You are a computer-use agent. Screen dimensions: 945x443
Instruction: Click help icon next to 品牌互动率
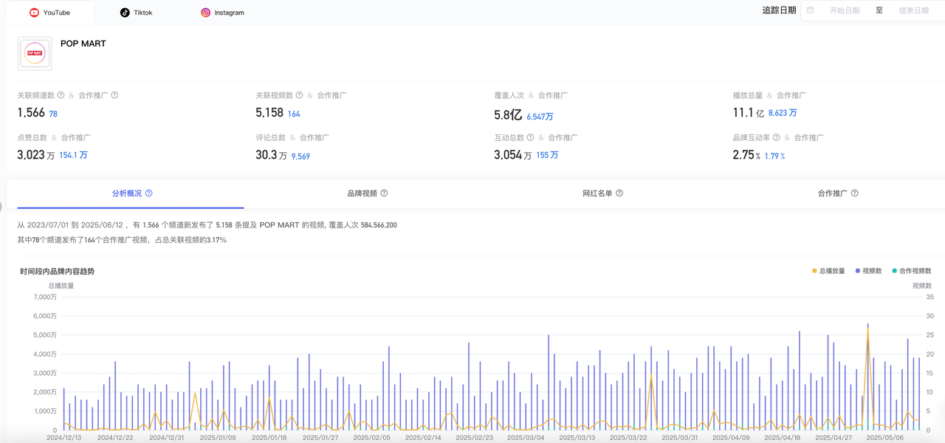[x=776, y=137]
